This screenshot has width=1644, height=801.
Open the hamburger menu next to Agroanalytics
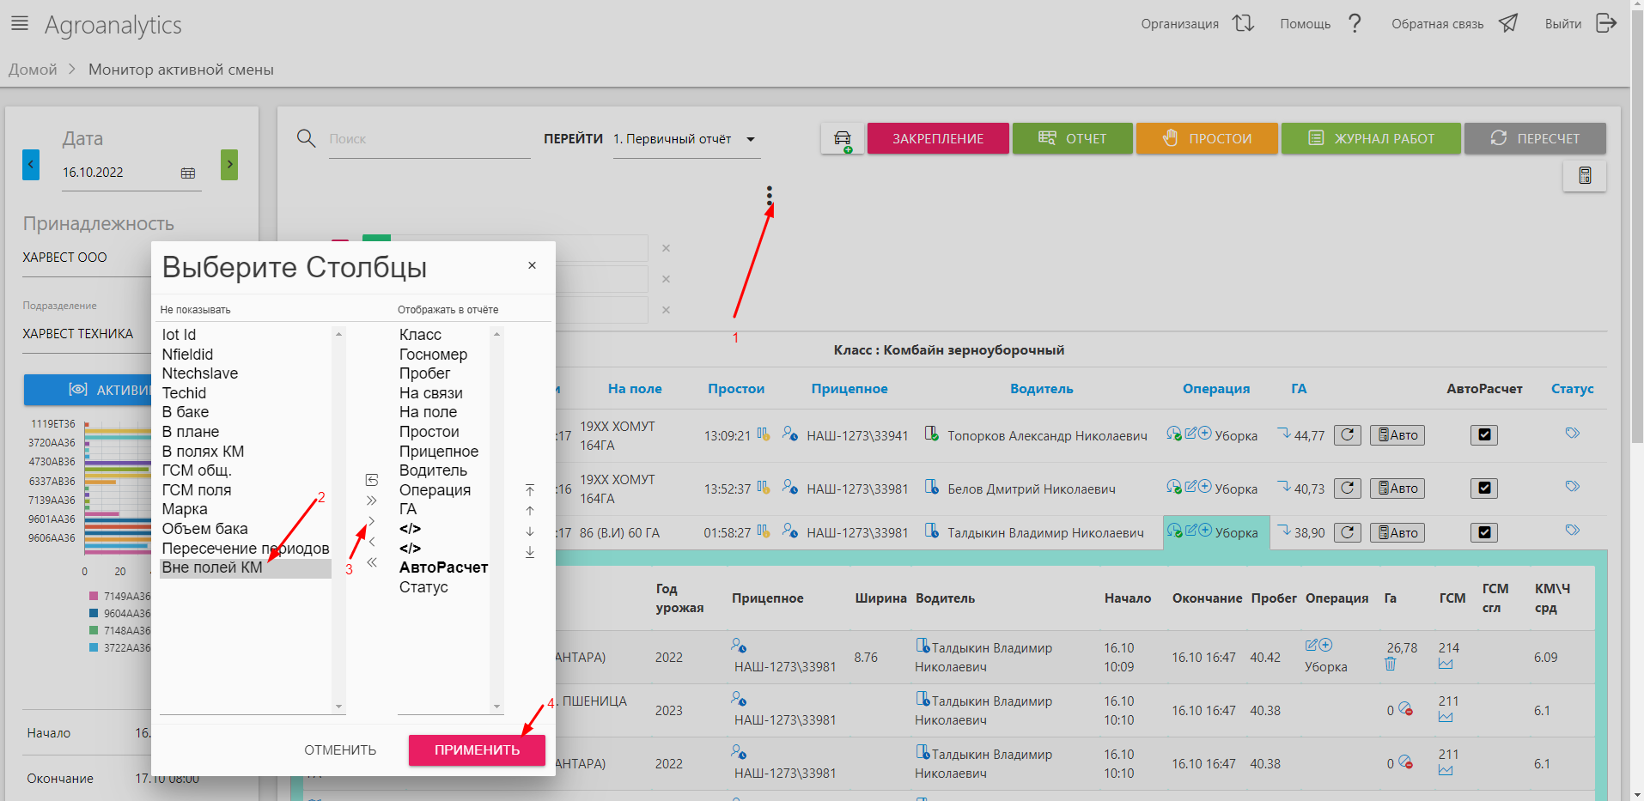coord(19,23)
